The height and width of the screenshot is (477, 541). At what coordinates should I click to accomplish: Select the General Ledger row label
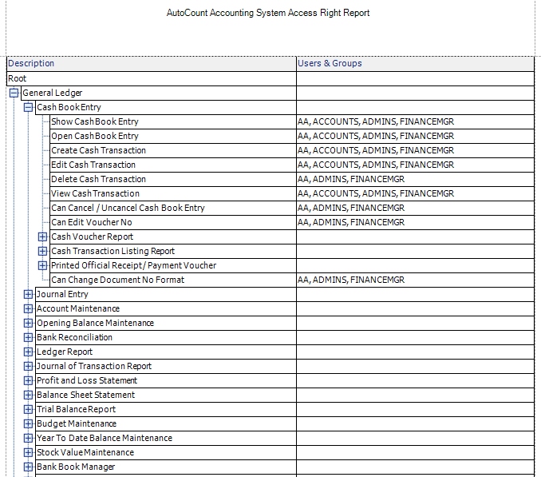click(53, 93)
